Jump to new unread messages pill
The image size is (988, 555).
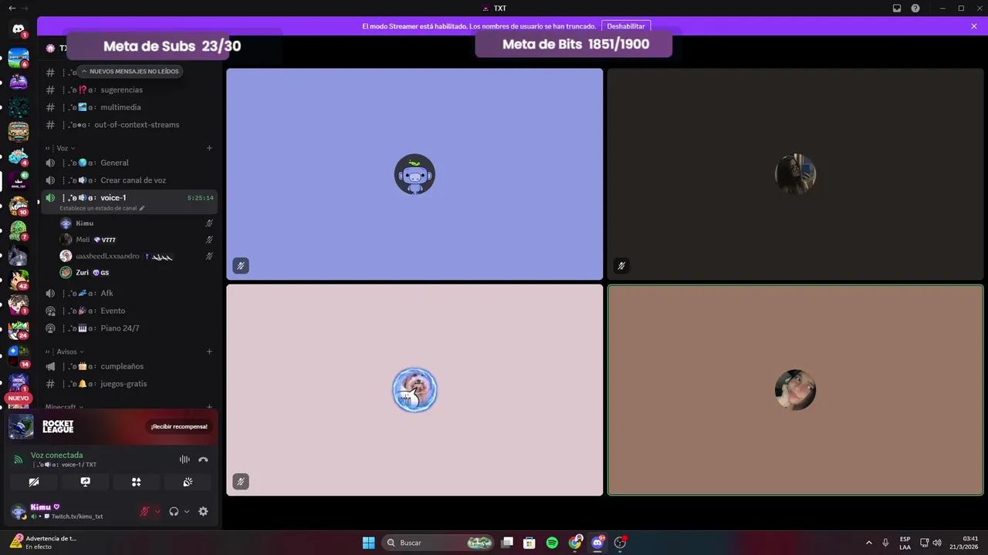click(130, 71)
